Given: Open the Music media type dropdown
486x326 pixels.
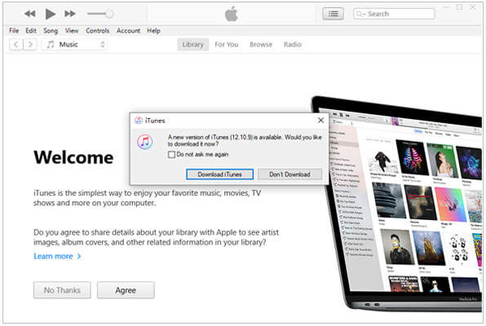Looking at the screenshot, I should click(74, 45).
